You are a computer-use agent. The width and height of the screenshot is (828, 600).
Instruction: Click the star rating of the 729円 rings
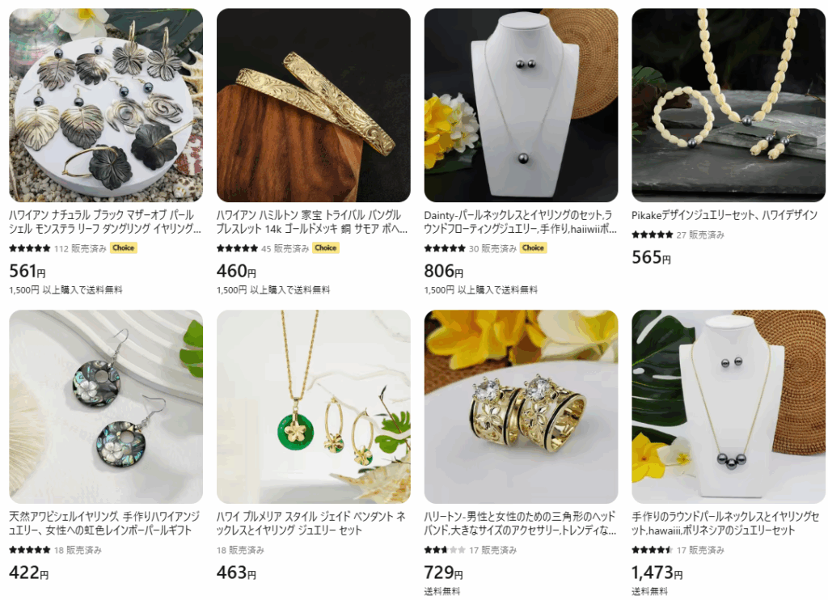[445, 550]
